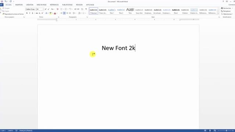
Task: Click Rechercher find button
Action: 226,8
